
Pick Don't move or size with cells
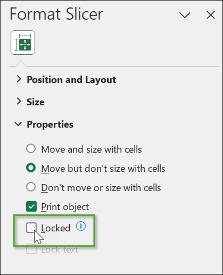(x=31, y=187)
